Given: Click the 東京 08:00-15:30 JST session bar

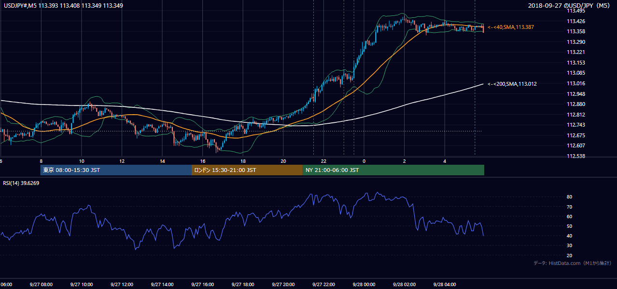Looking at the screenshot, I should click(116, 170).
